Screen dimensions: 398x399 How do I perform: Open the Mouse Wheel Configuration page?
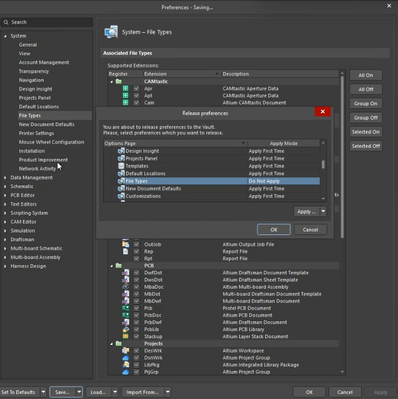coord(52,142)
